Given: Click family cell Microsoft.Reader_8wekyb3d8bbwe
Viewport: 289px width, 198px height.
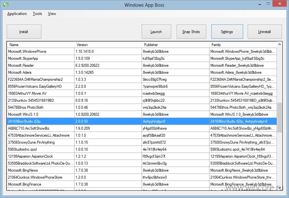Looking at the screenshot, I should tap(243, 65).
